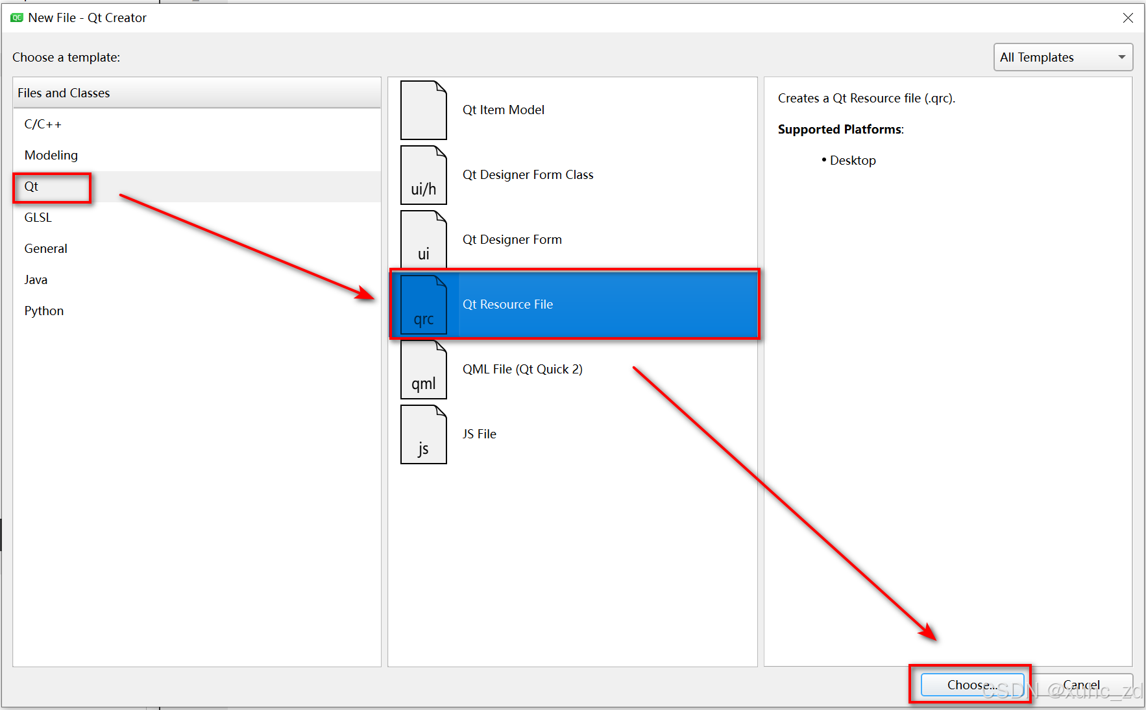This screenshot has width=1146, height=710.
Task: Click the ui Qt Designer Form icon
Action: click(x=423, y=239)
